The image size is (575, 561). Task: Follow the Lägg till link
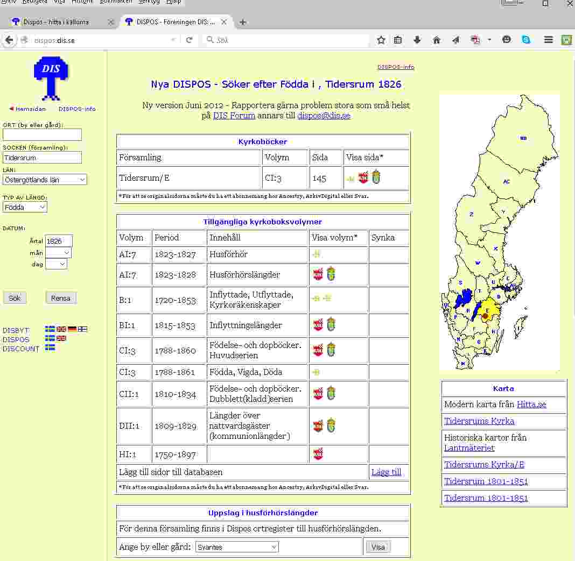point(386,472)
